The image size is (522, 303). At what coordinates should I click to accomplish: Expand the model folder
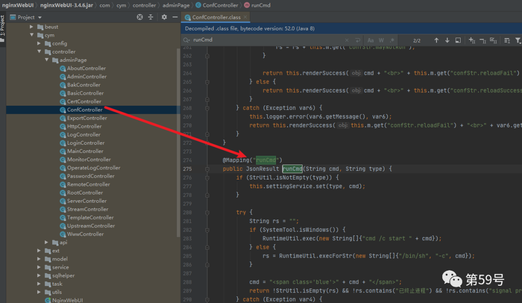(x=39, y=259)
